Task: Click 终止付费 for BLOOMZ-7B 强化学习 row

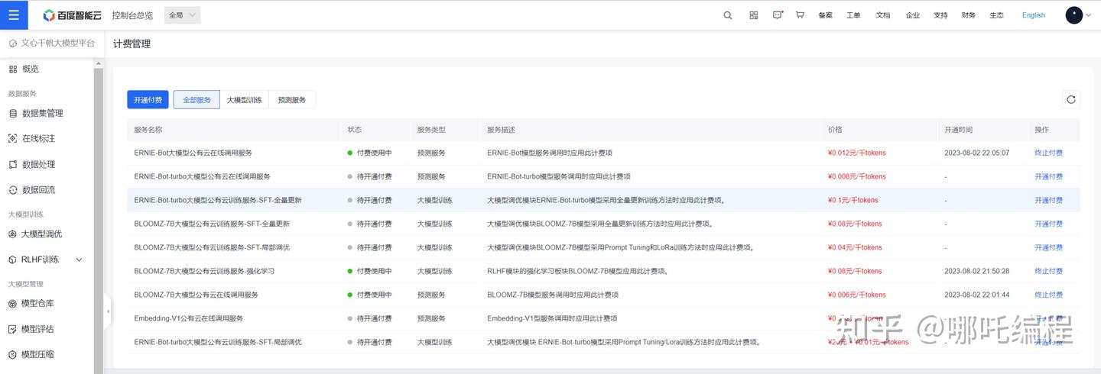Action: 1048,271
